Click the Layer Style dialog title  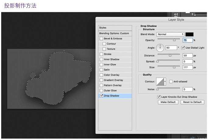point(176,20)
